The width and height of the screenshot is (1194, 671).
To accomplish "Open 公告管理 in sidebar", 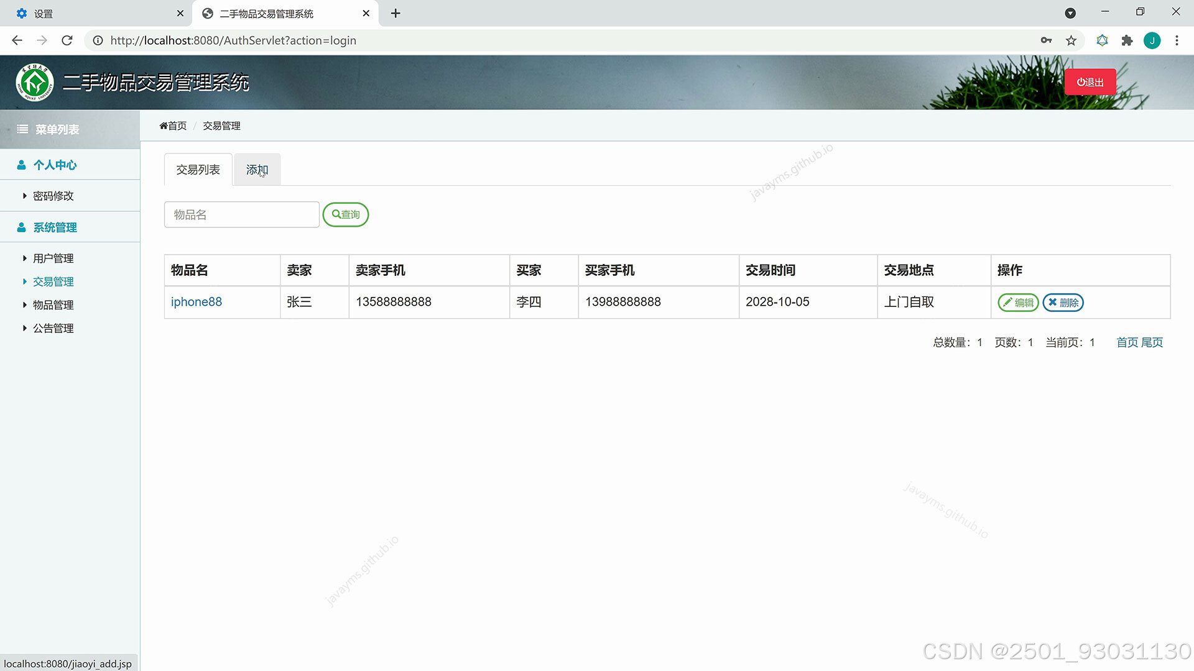I will click(x=53, y=328).
